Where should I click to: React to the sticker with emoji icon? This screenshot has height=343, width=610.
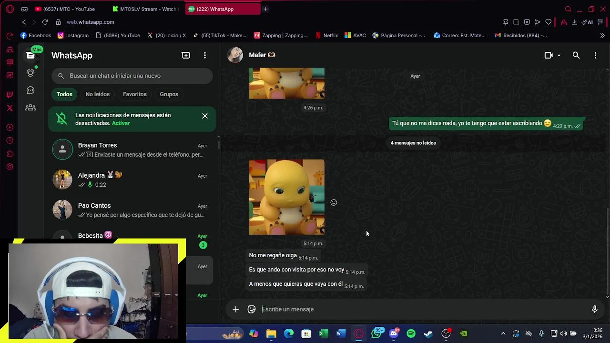[x=334, y=202]
